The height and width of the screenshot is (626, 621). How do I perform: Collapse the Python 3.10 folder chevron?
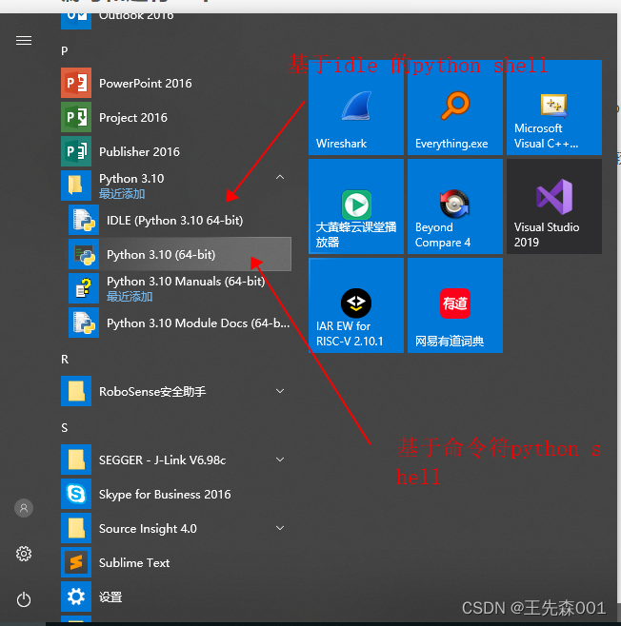pos(280,177)
